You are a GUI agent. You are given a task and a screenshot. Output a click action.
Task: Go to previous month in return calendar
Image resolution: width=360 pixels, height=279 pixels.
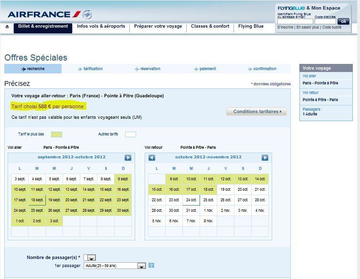point(152,157)
